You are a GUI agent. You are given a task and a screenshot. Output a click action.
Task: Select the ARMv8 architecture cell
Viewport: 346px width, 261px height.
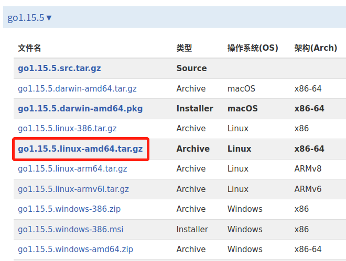tap(308, 169)
